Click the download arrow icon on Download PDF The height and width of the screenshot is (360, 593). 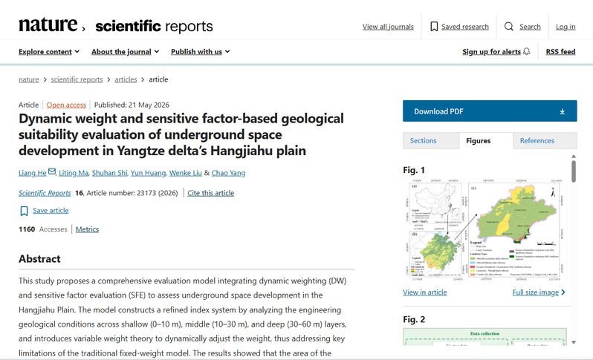(563, 111)
